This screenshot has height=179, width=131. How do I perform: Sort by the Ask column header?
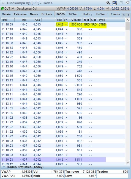point(35,20)
